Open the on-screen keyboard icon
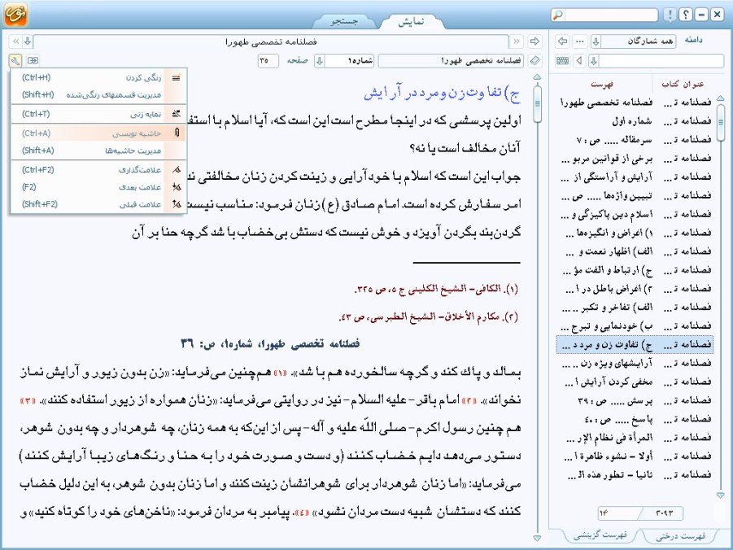733x550 pixels. (x=563, y=60)
